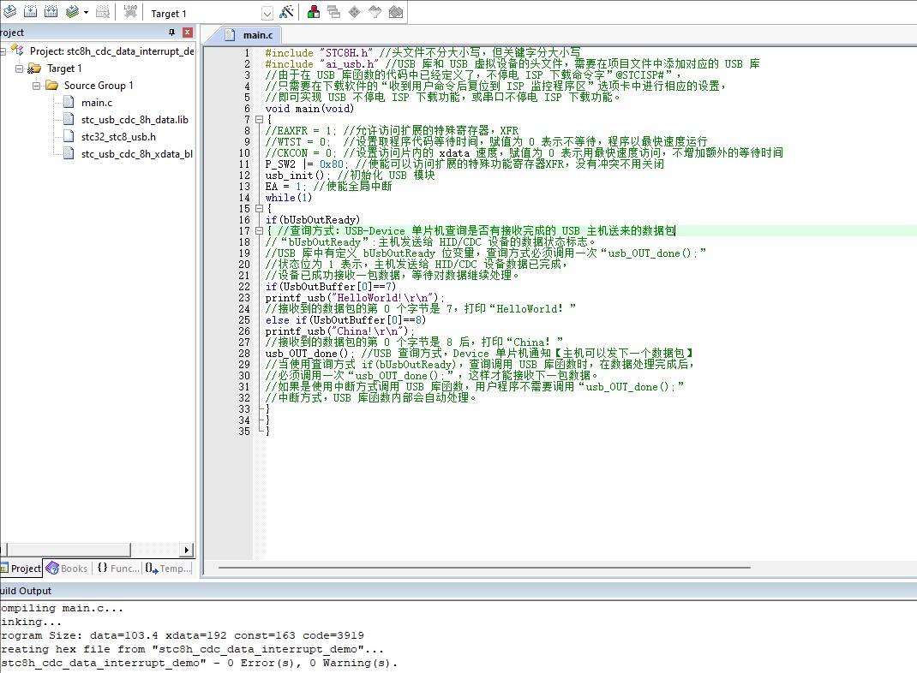Select the stc_usb_cdc_8h_xdata file in the tree

(x=137, y=153)
